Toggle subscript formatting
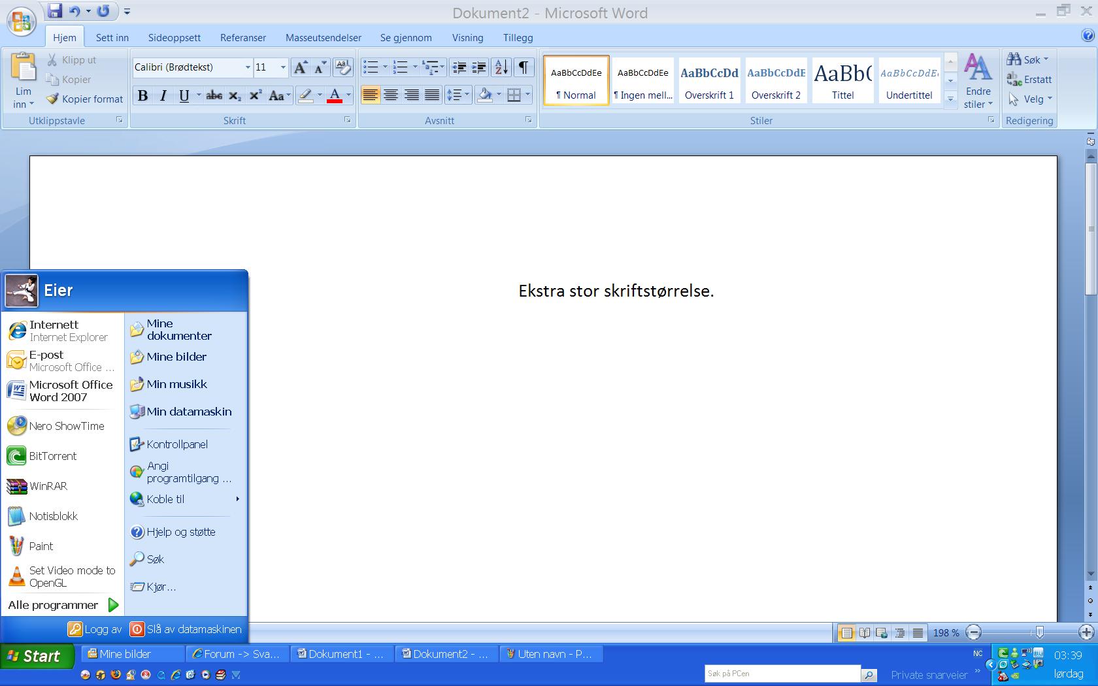The image size is (1098, 686). [x=235, y=95]
